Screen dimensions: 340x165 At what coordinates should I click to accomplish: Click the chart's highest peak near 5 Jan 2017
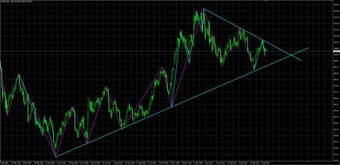[204, 8]
